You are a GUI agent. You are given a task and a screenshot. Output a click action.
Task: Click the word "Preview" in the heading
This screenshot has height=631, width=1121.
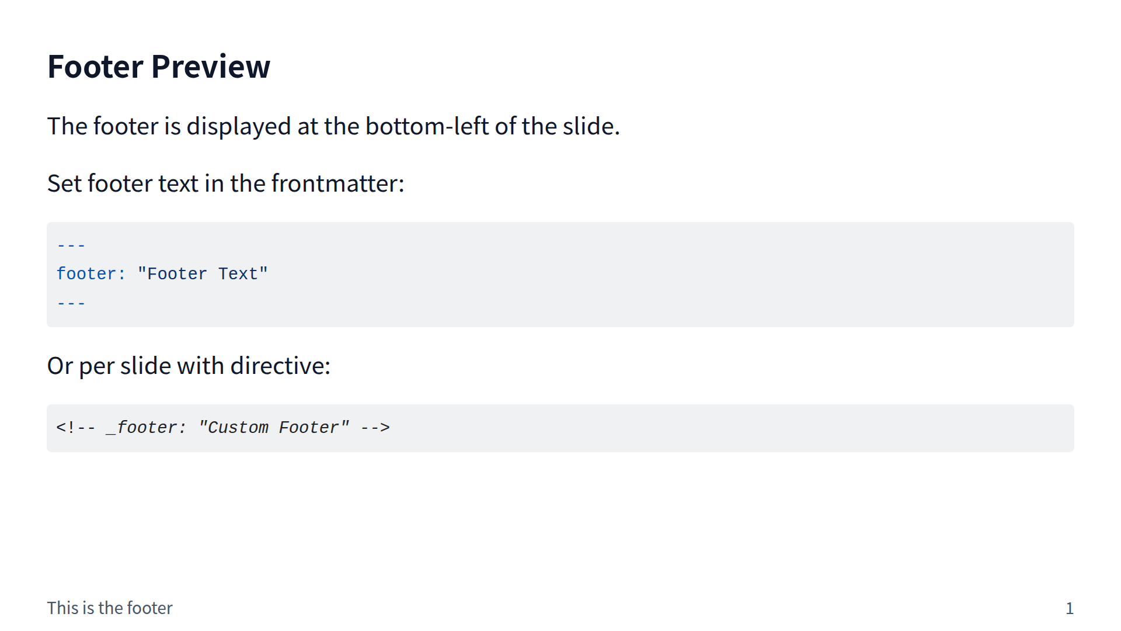tap(211, 67)
